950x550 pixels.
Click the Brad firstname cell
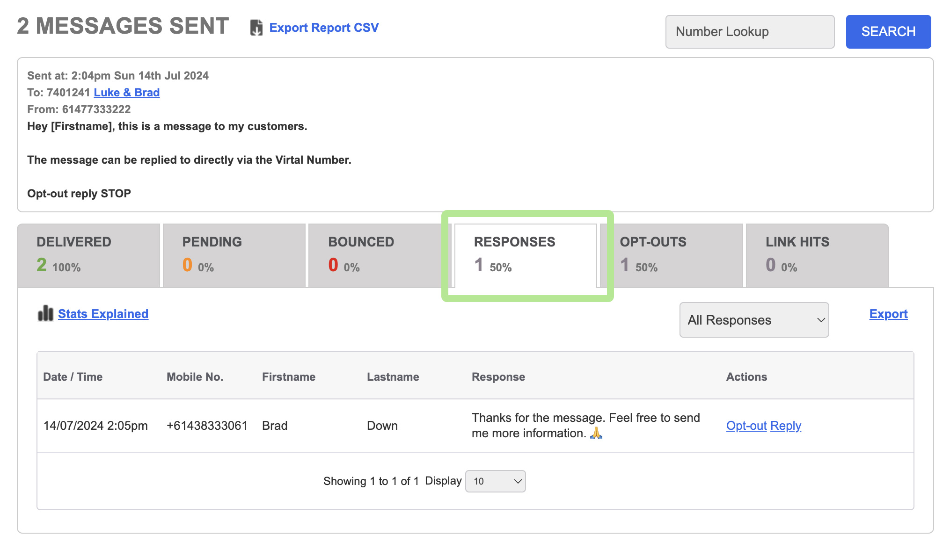(275, 426)
